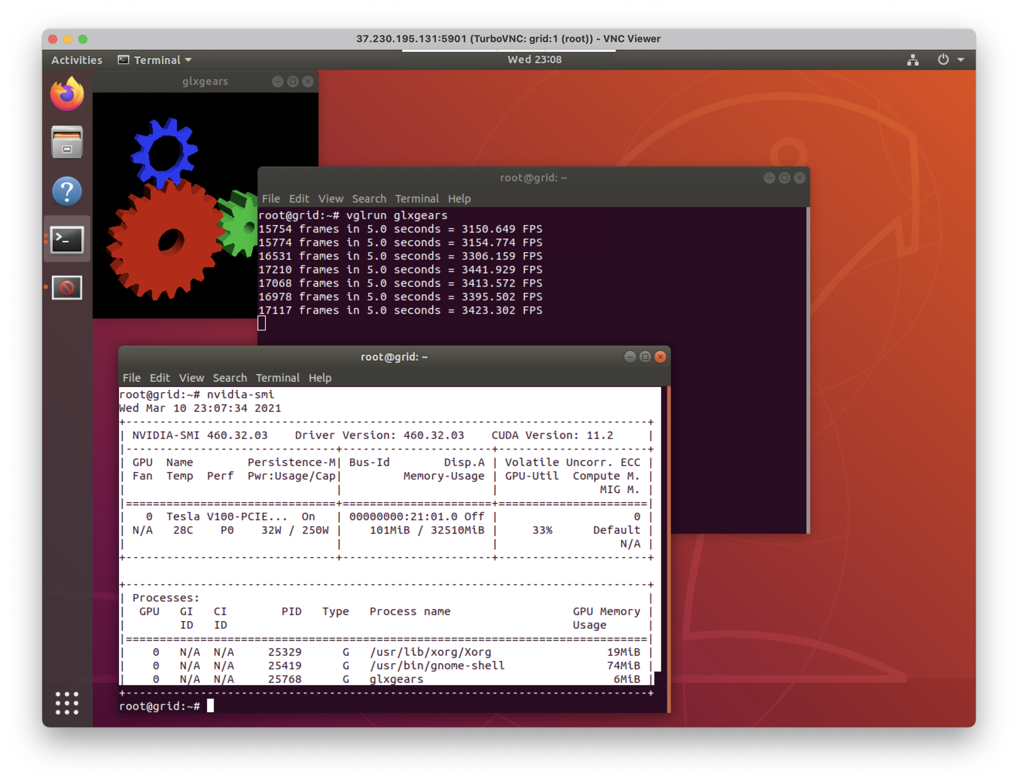Close the glxgears window

pyautogui.click(x=308, y=82)
